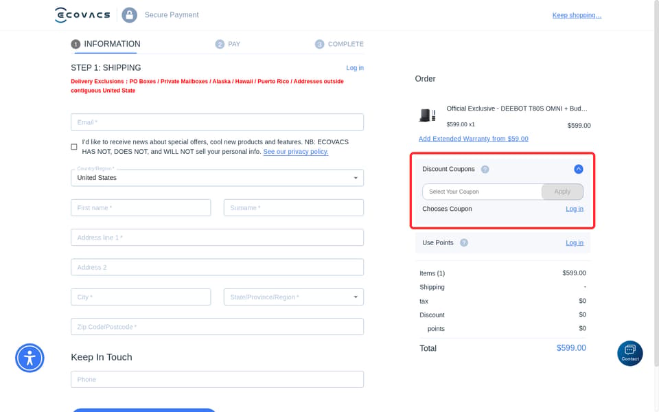659x412 pixels.
Task: Open the State/Province/Region dropdown
Action: [x=294, y=297]
